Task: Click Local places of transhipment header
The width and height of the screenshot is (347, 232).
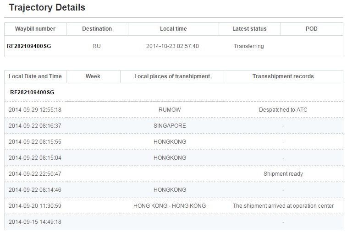Action: (172, 76)
